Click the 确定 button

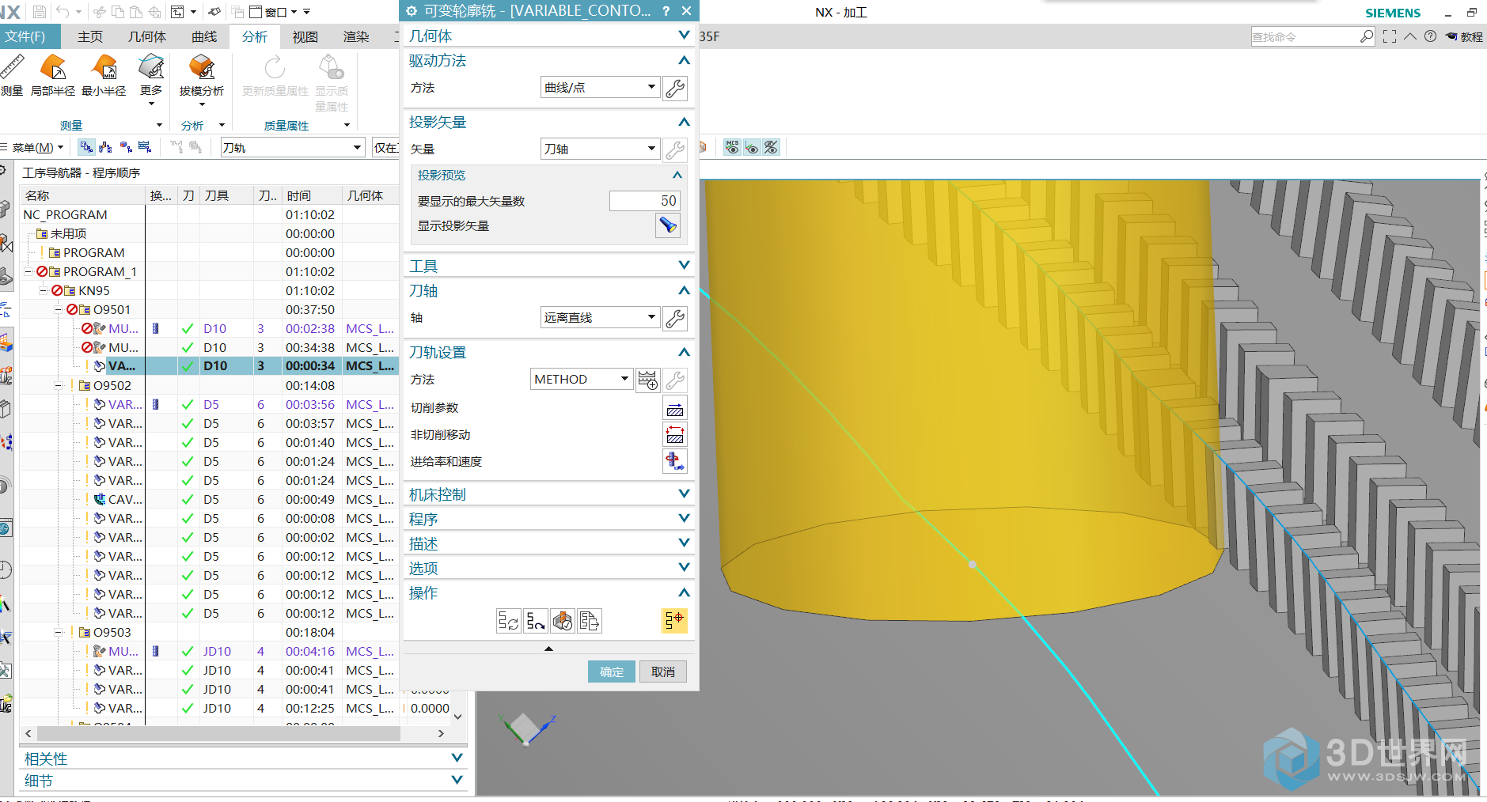point(612,671)
